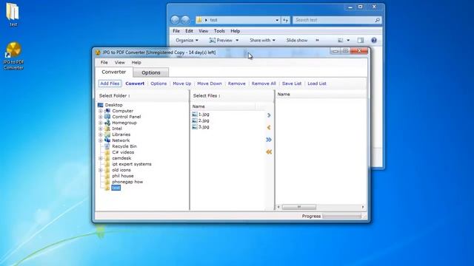Click Computer icon in folder tree

coord(107,111)
